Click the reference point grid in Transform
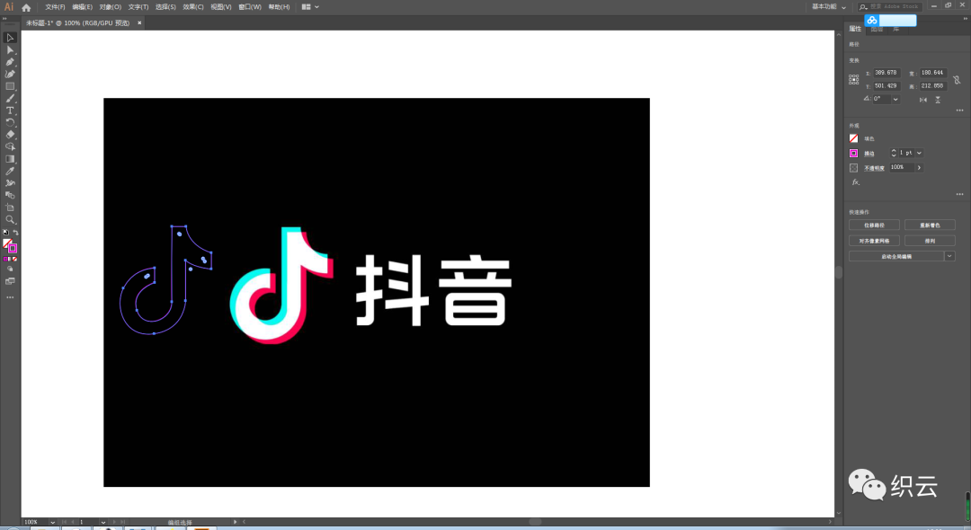The width and height of the screenshot is (971, 530). pos(854,79)
